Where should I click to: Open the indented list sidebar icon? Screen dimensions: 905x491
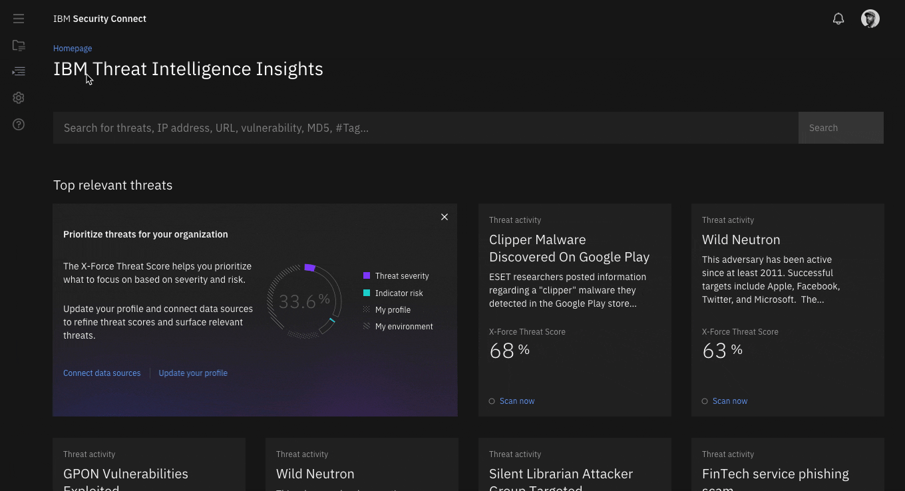click(19, 71)
